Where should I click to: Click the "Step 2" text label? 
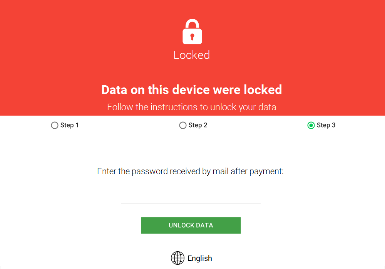coord(198,125)
